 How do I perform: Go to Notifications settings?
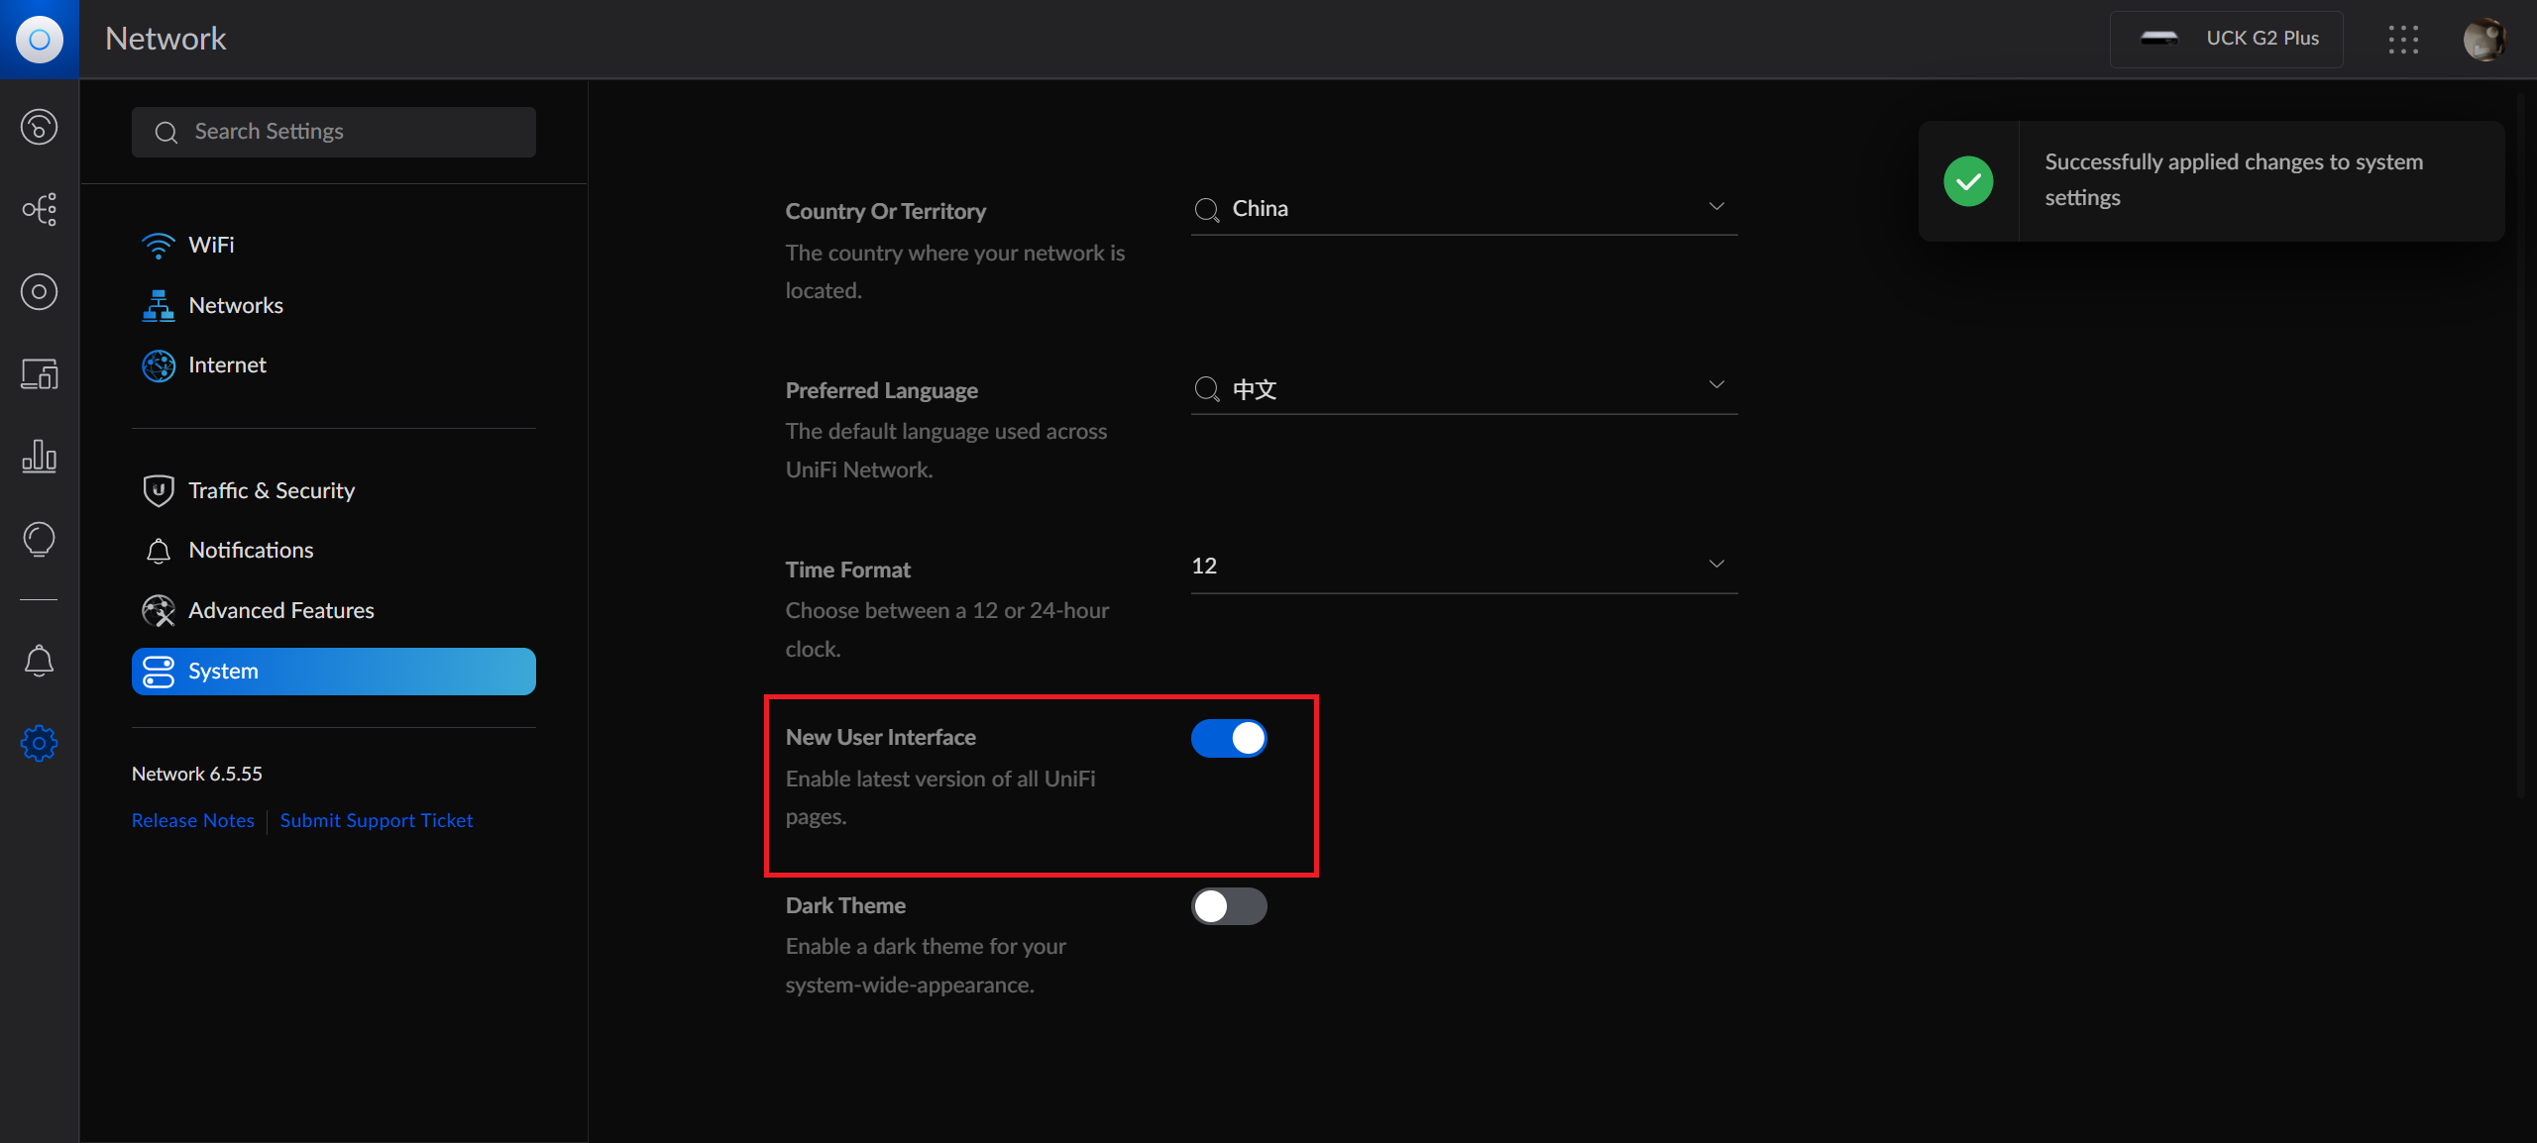tap(334, 551)
